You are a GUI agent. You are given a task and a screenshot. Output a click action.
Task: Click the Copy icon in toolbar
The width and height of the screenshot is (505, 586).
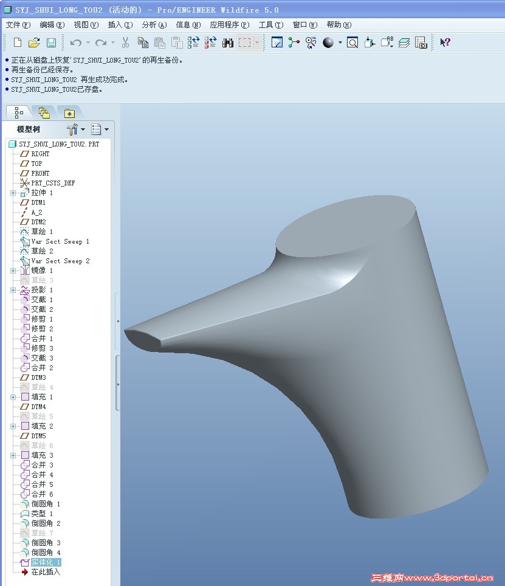point(143,42)
